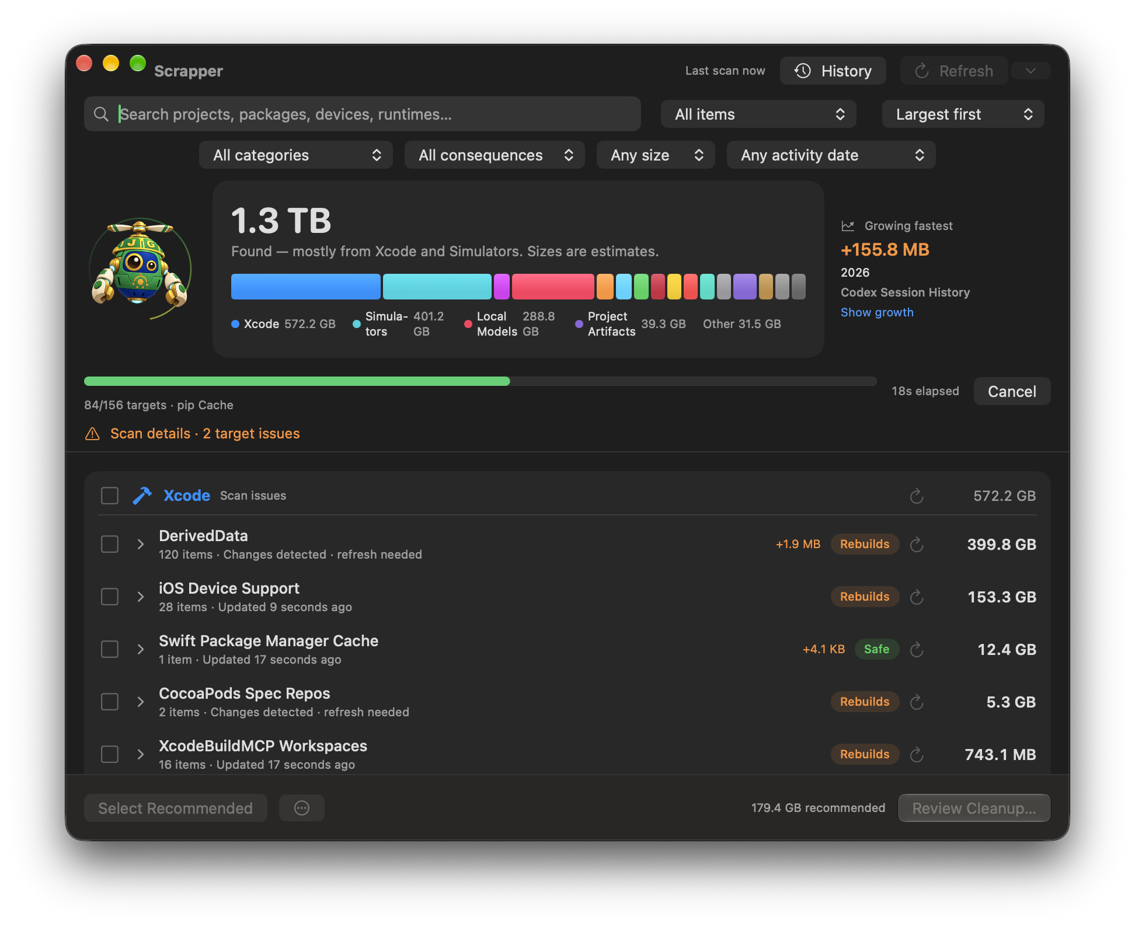Open the Any size filter
The image size is (1135, 927).
[x=656, y=155]
